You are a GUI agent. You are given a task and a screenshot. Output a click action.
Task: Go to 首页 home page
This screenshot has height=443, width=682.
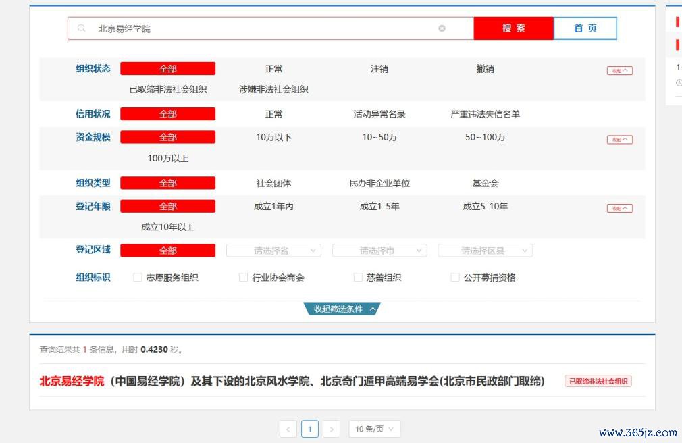[585, 28]
